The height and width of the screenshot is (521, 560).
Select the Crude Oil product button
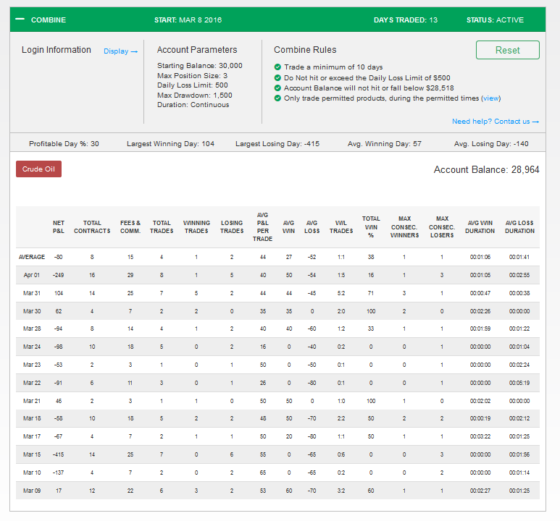pos(38,169)
